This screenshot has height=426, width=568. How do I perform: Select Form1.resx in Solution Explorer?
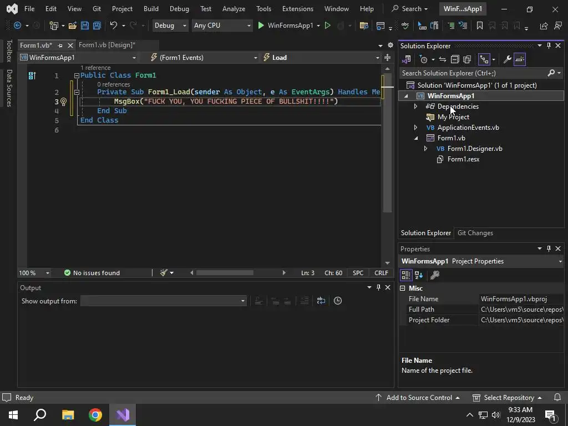[463, 159]
